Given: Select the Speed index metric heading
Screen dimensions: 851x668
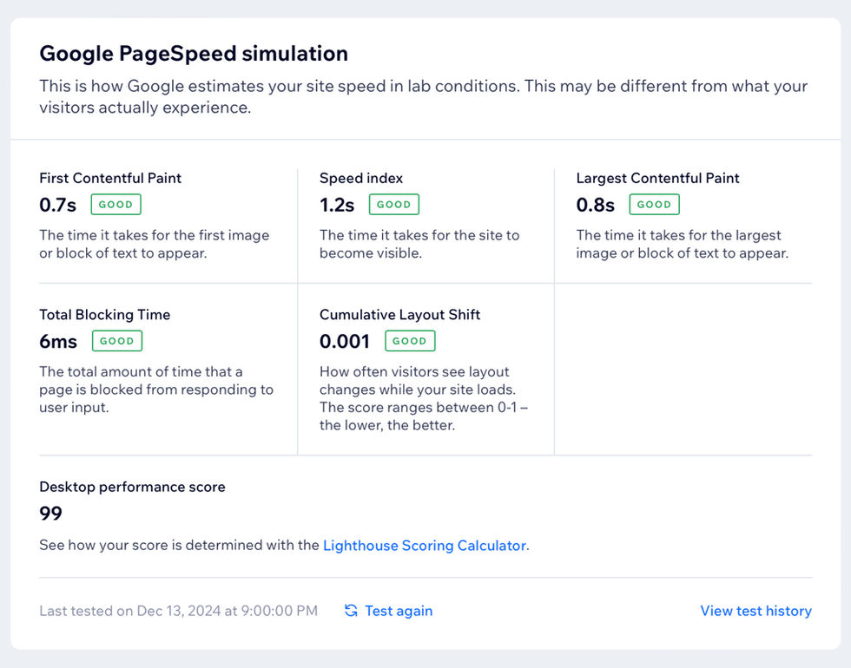Looking at the screenshot, I should click(x=361, y=178).
